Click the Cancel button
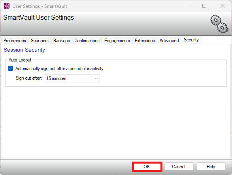 [x=179, y=167]
